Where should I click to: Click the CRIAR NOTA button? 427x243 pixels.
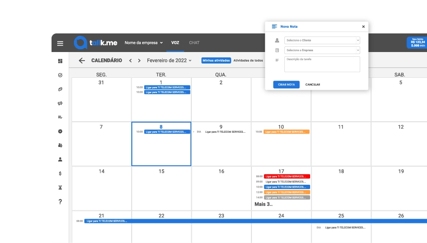286,85
